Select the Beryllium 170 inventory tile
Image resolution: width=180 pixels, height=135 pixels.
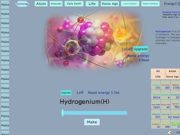pyautogui.click(x=156, y=85)
